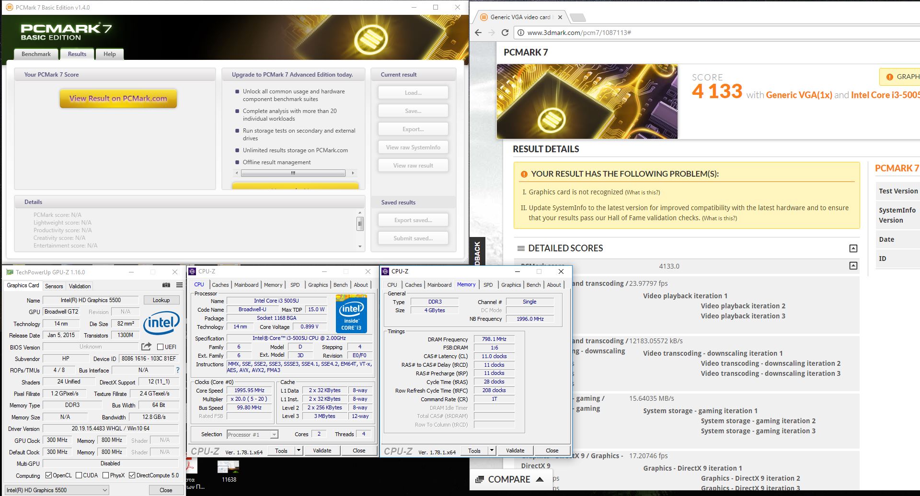The image size is (920, 496).
Task: Click the Intel logo in GPU-Z
Action: point(161,323)
